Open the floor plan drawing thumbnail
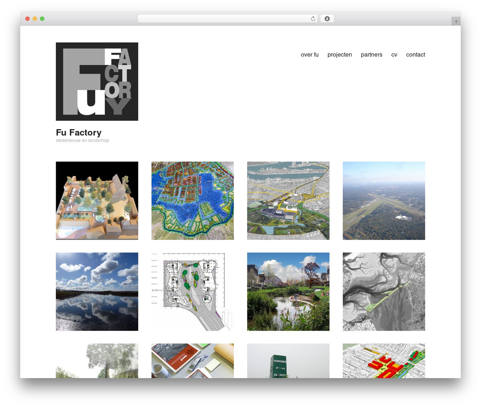This screenshot has width=481, height=407. tap(192, 292)
